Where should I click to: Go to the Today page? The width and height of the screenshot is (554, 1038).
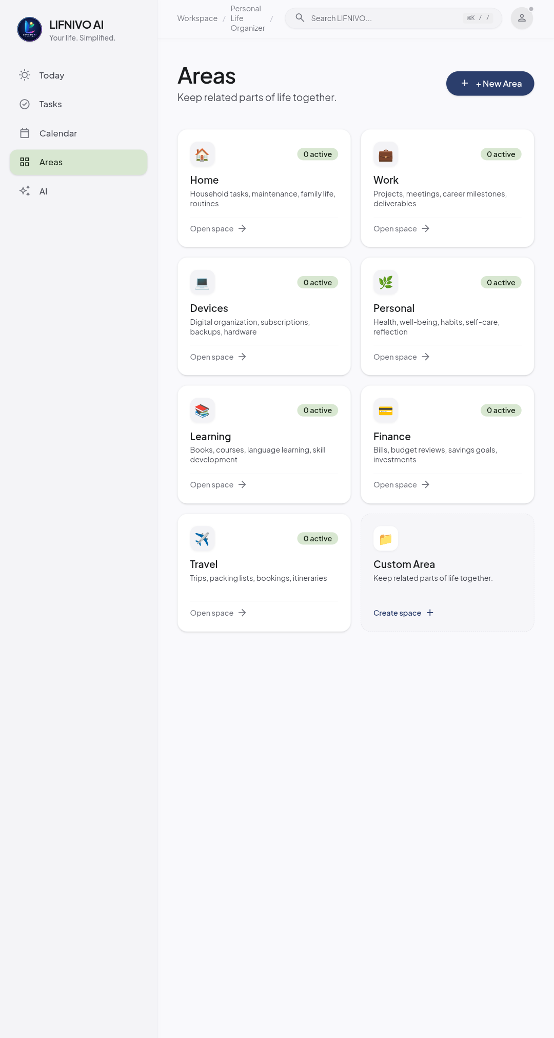[x=78, y=75]
